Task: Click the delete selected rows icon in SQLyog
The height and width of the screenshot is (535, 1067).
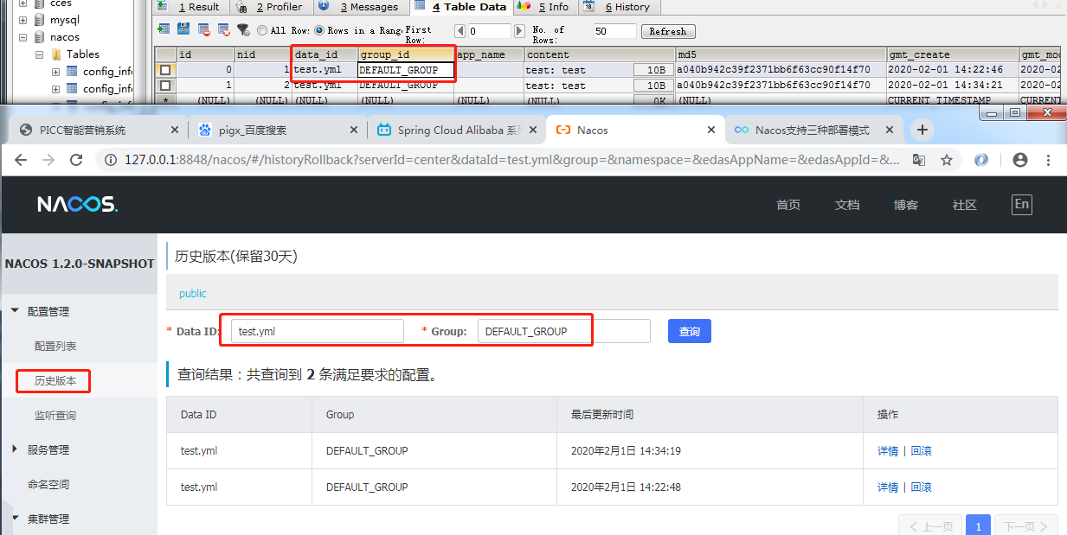Action: [x=204, y=29]
